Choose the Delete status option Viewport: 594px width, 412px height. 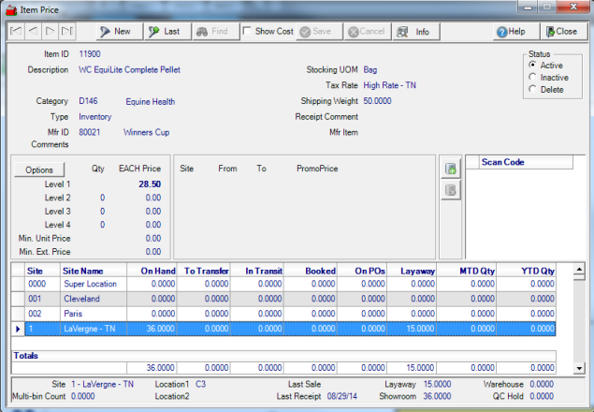[x=533, y=90]
